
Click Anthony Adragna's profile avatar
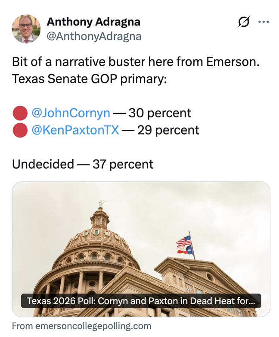(x=26, y=29)
